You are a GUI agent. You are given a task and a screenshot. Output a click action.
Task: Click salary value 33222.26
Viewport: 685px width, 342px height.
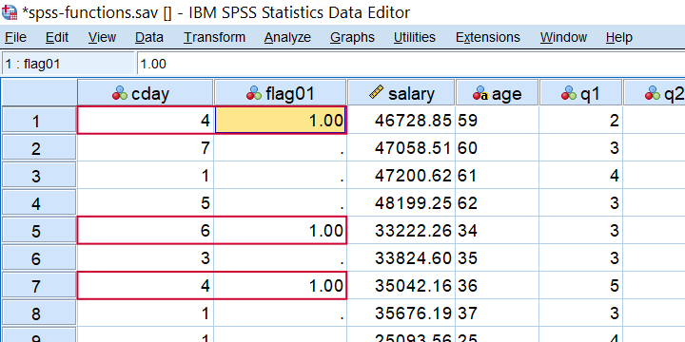[413, 230]
